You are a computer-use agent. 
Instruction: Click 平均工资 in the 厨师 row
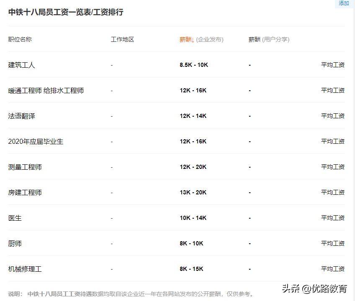332,243
